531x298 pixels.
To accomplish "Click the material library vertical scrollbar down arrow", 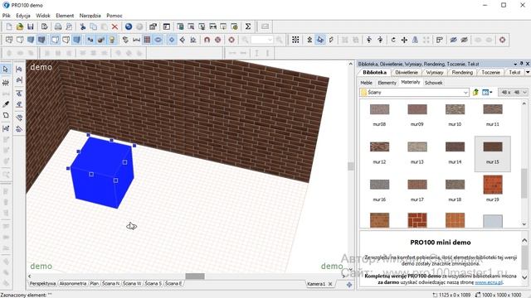I will (524, 224).
